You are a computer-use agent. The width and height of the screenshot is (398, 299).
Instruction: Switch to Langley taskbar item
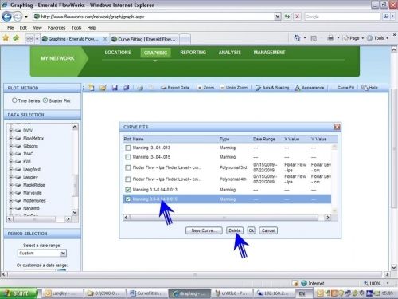(x=63, y=293)
